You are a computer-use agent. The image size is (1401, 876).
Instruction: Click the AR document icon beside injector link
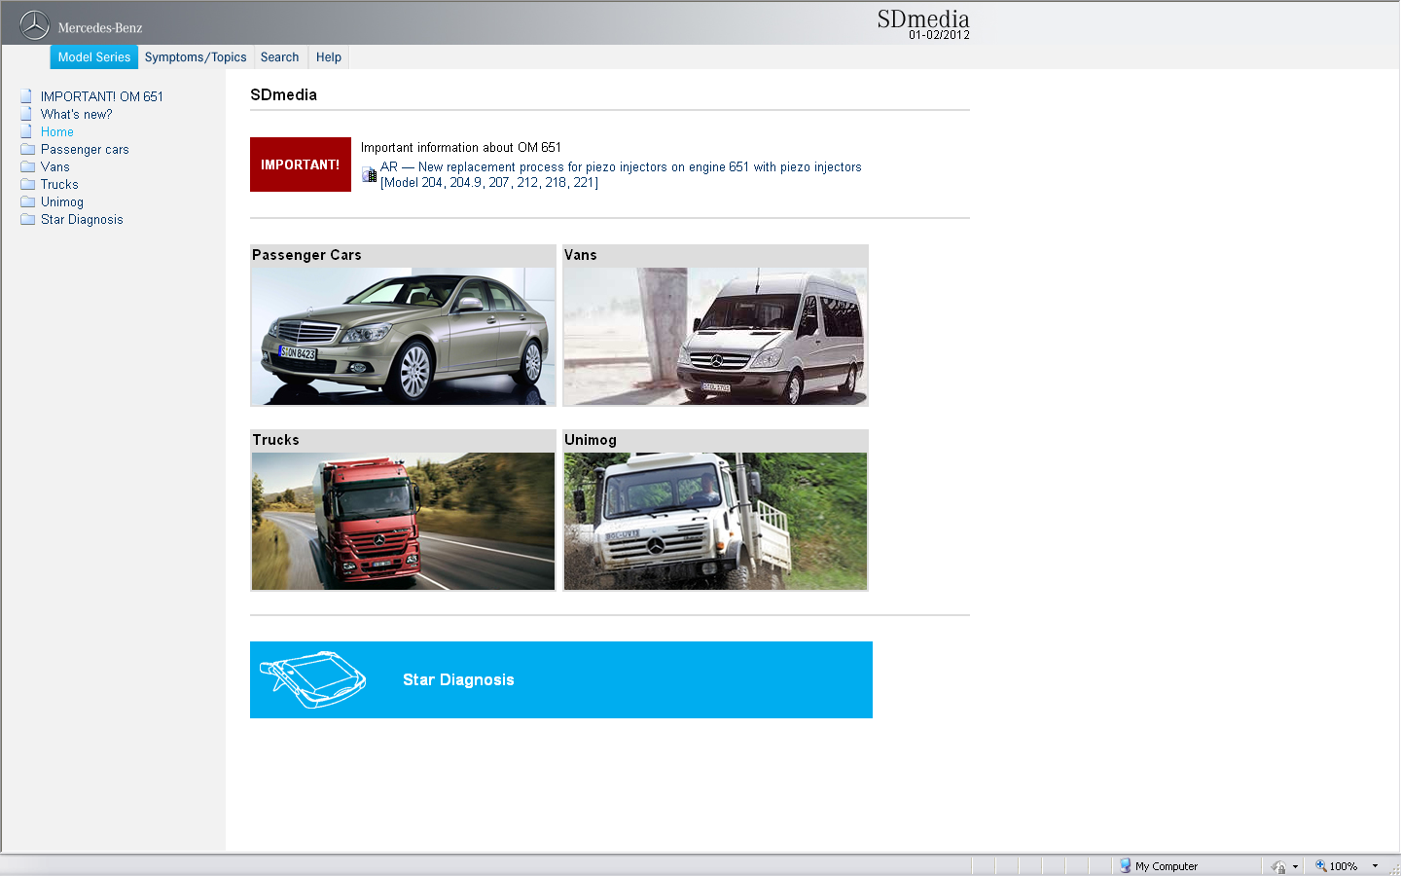(x=370, y=174)
